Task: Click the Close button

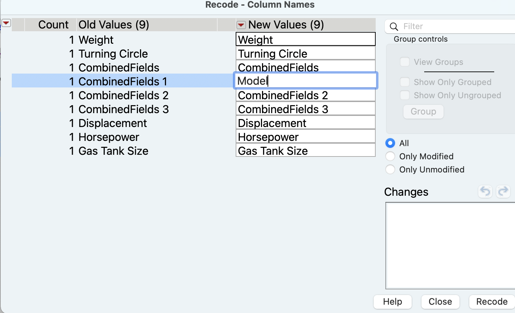Action: pyautogui.click(x=440, y=302)
